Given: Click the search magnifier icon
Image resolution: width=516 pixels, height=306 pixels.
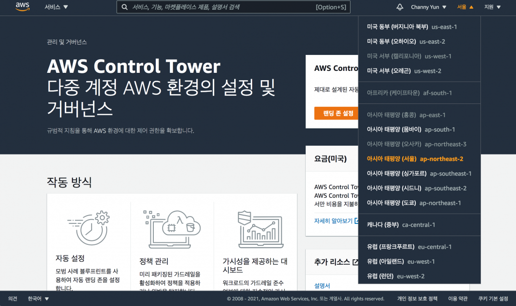Looking at the screenshot, I should click(123, 7).
